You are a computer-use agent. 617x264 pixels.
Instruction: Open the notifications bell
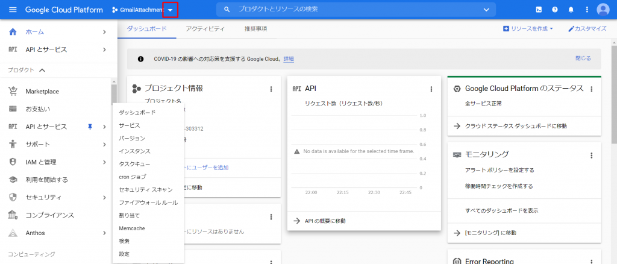(571, 10)
